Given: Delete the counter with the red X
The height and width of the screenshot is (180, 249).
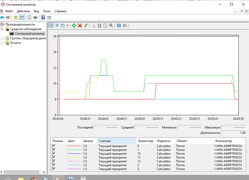Looking at the screenshot, I should [80, 26].
